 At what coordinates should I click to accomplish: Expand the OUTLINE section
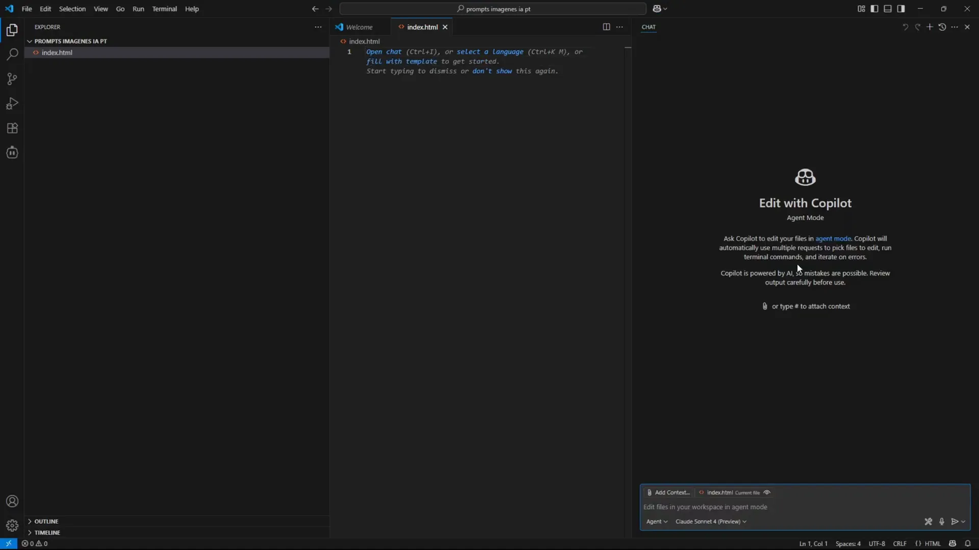46,521
